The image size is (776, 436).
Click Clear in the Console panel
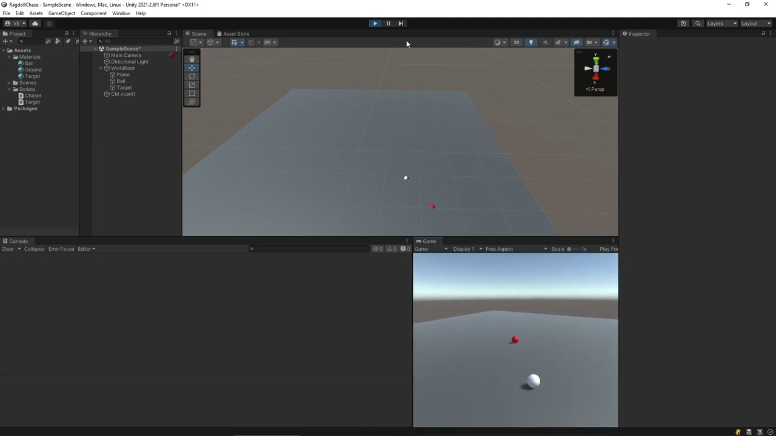tap(7, 248)
